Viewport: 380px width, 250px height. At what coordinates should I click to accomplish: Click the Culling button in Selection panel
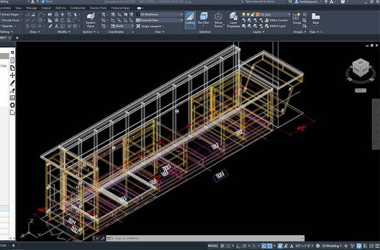click(x=190, y=20)
